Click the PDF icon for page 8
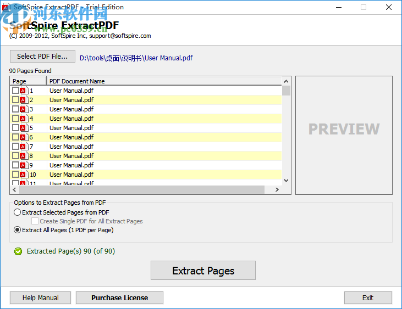 click(24, 156)
